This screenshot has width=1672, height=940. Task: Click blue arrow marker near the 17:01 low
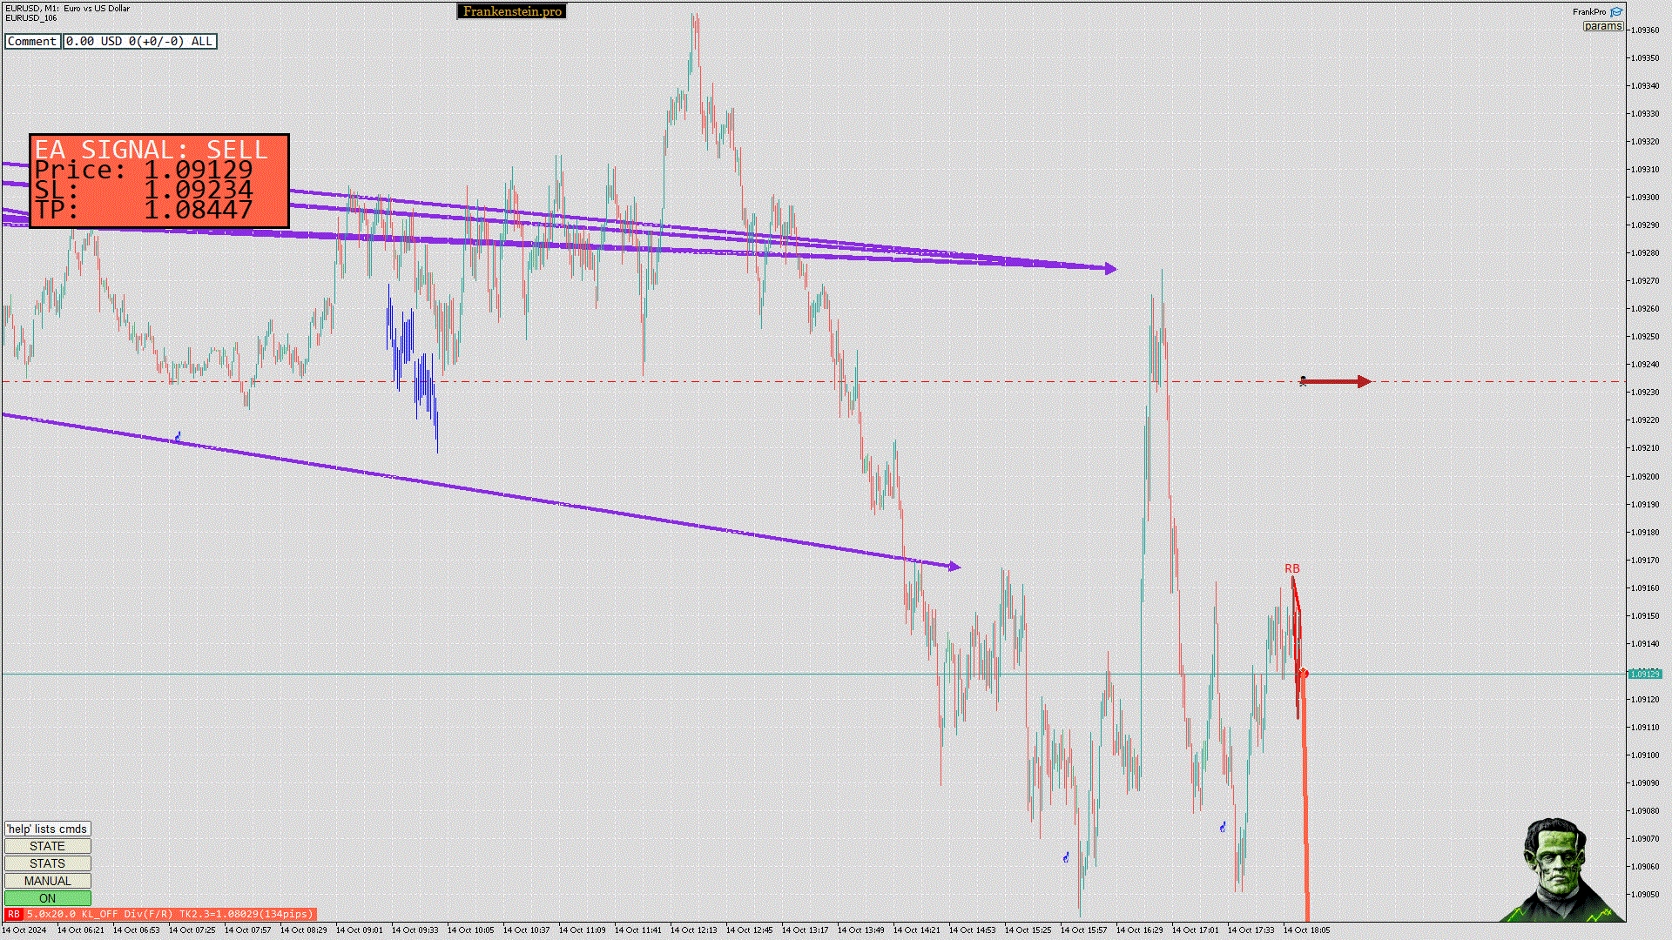click(1223, 827)
